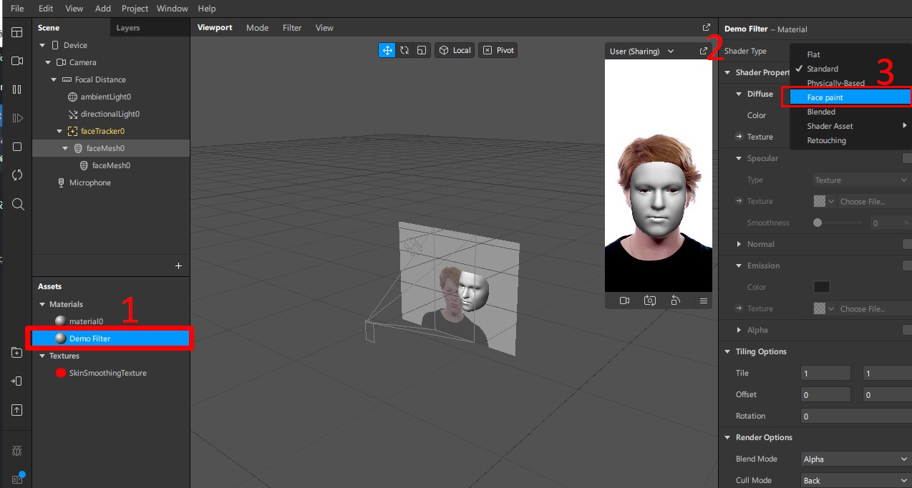The image size is (912, 488).
Task: Click the Restart icon in left toolbar
Action: click(x=17, y=175)
